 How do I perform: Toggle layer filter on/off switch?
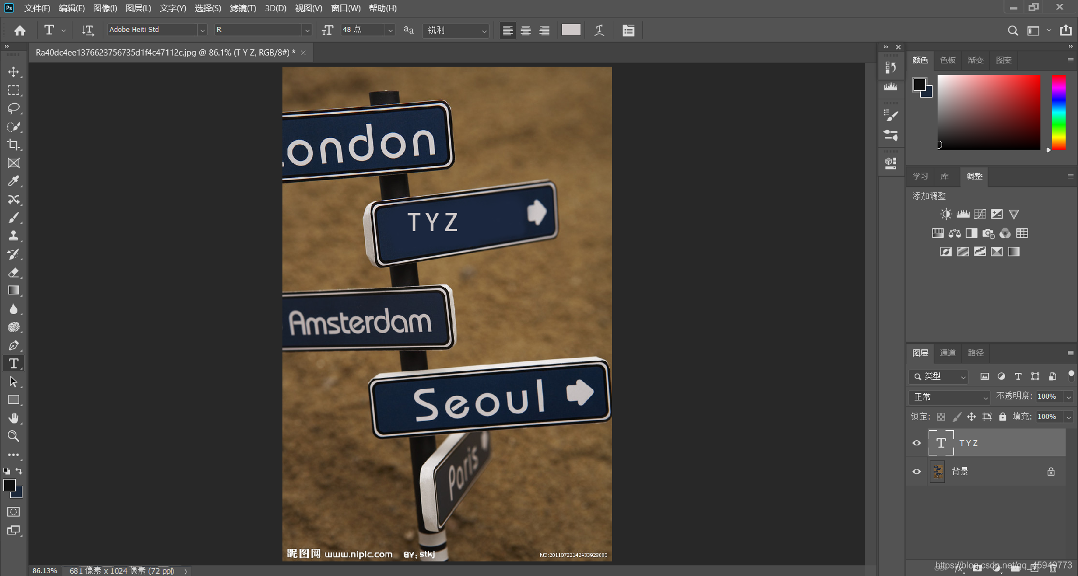click(x=1071, y=376)
